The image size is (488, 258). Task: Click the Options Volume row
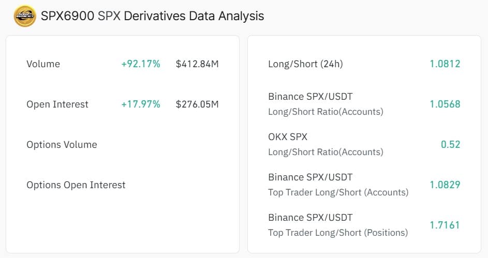[x=62, y=145]
